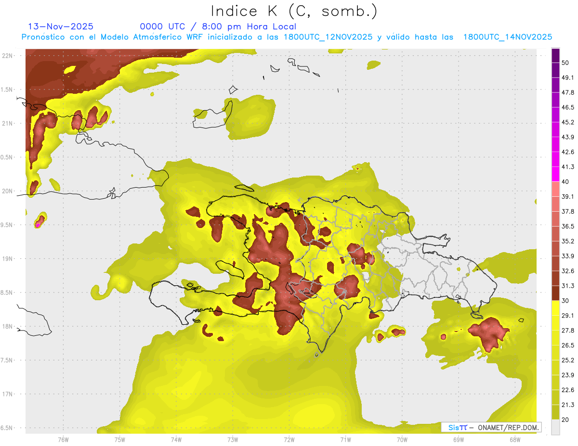Pick the bright yellow colorbar segment between 29.1 and 30
578x446 pixels.
(555, 308)
